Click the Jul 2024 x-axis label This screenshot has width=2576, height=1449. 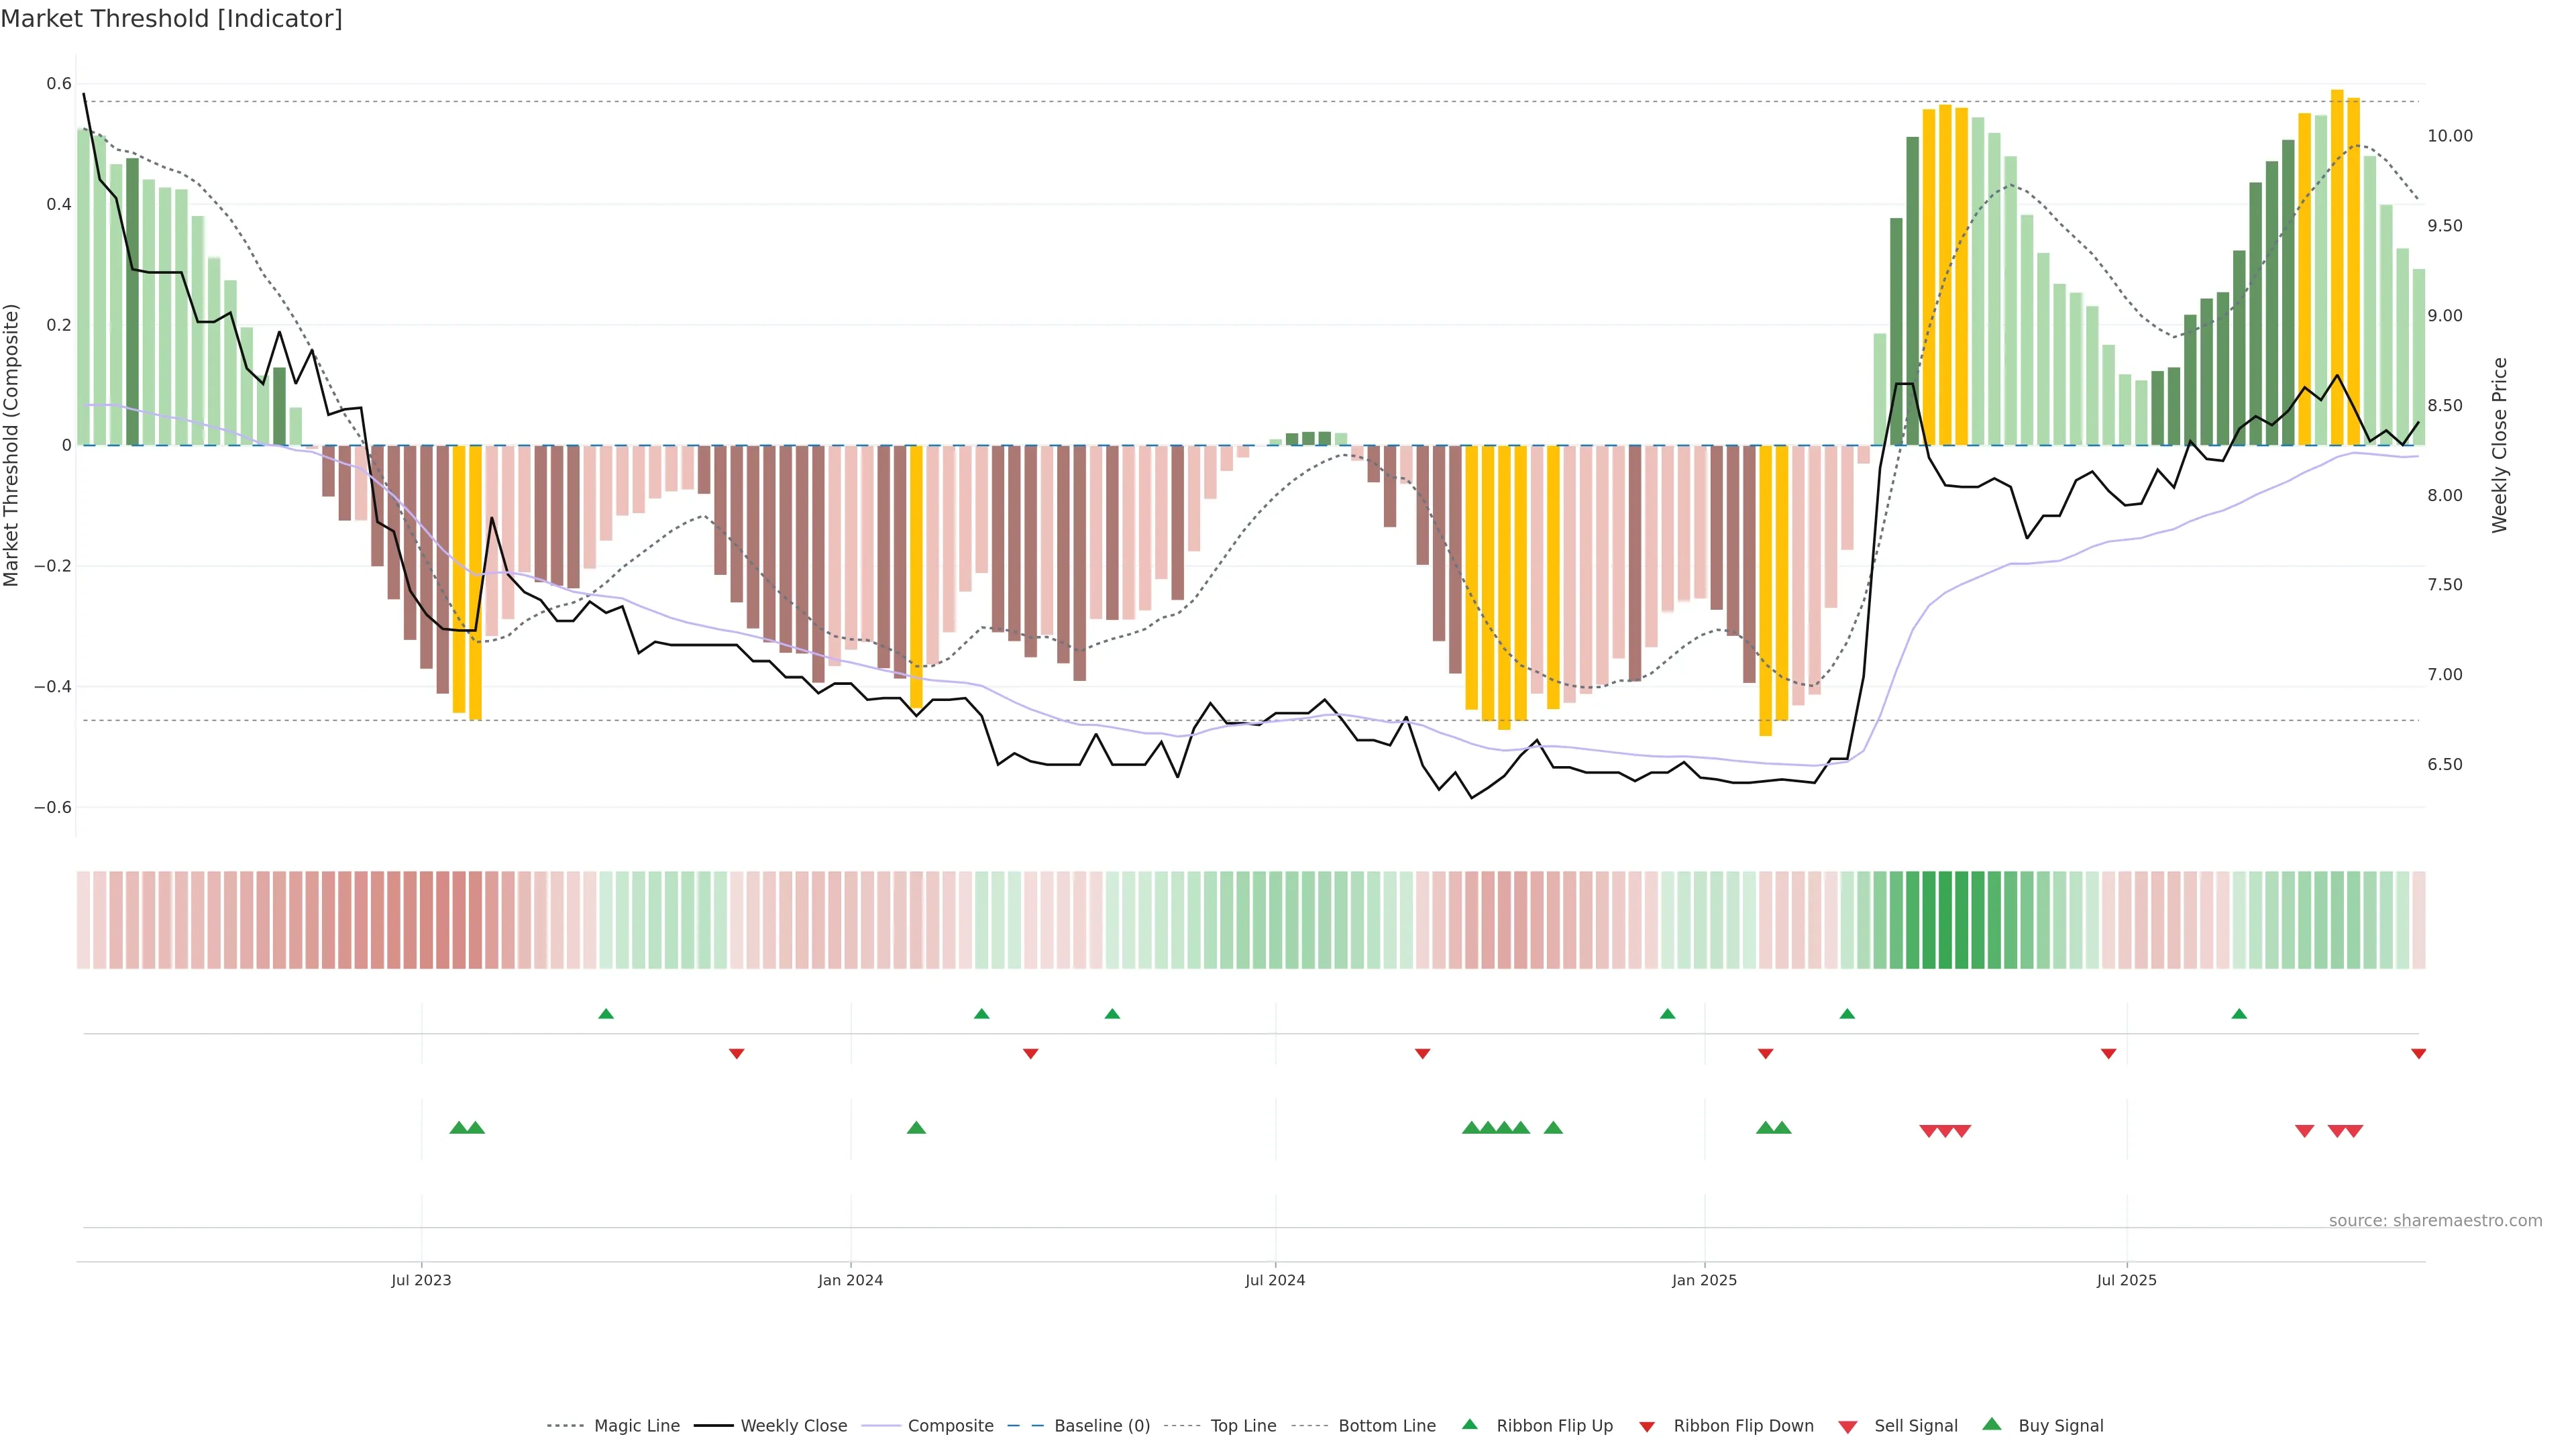1275,1280
